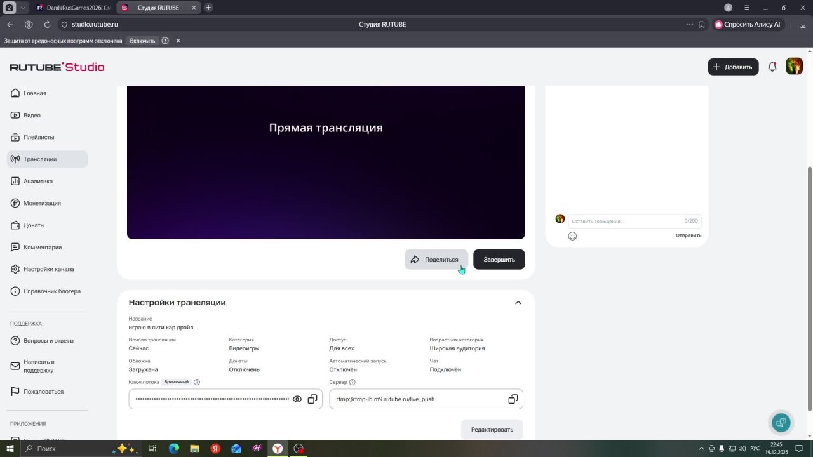Open File Explorer from the taskbar

tap(194, 449)
